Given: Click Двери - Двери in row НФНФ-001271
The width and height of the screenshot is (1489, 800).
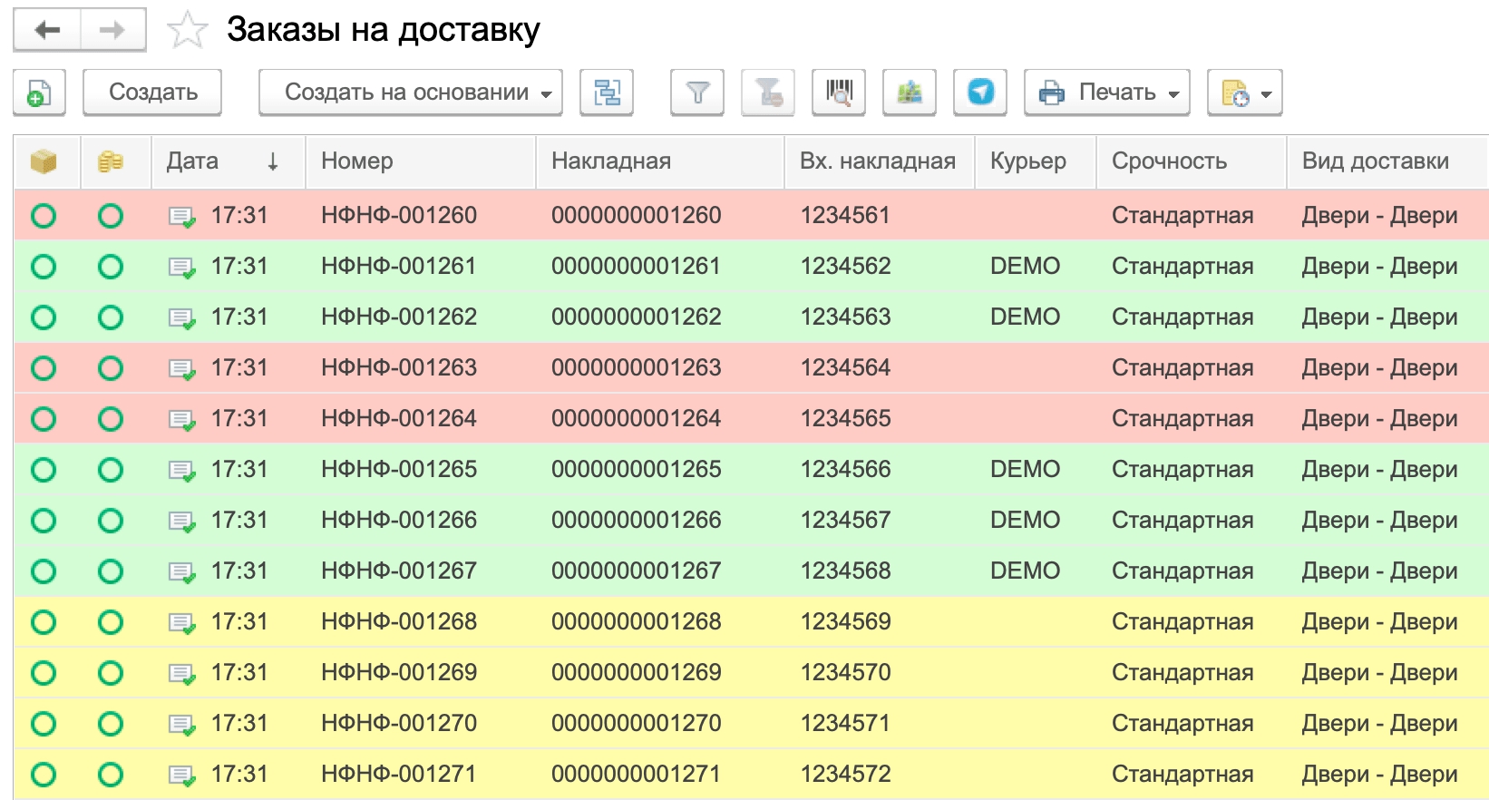Looking at the screenshot, I should (x=1379, y=775).
